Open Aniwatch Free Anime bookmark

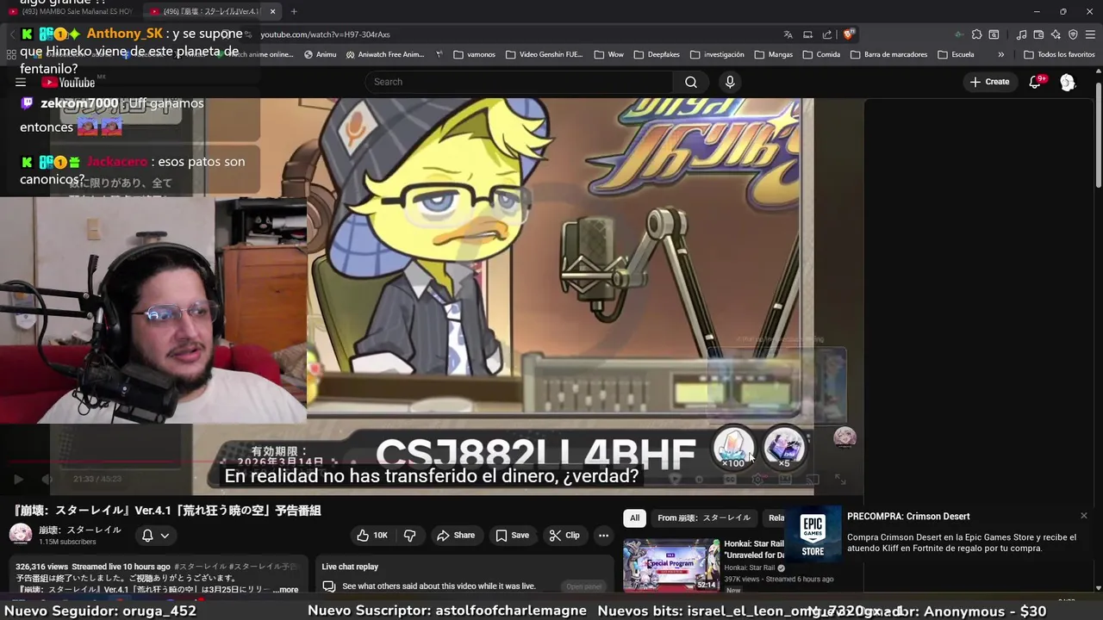point(385,54)
